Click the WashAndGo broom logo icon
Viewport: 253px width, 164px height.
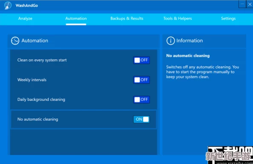[x=8, y=5]
